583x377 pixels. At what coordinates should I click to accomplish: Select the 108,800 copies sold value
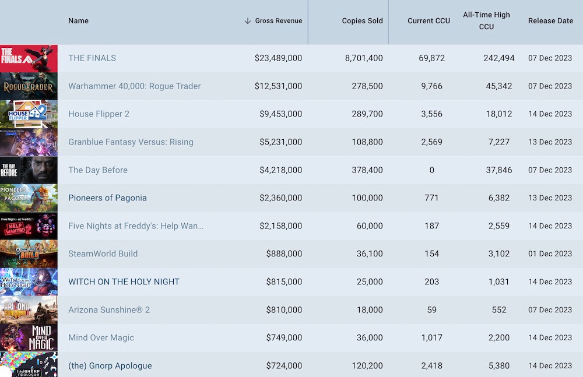coord(367,142)
